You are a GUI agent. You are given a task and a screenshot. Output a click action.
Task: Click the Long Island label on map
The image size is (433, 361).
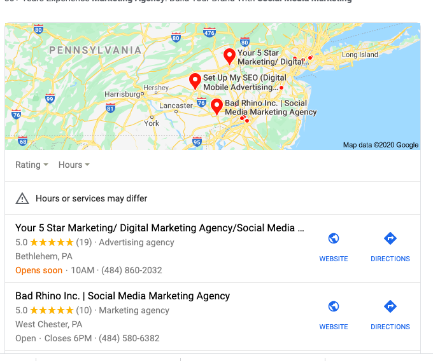[x=360, y=55]
